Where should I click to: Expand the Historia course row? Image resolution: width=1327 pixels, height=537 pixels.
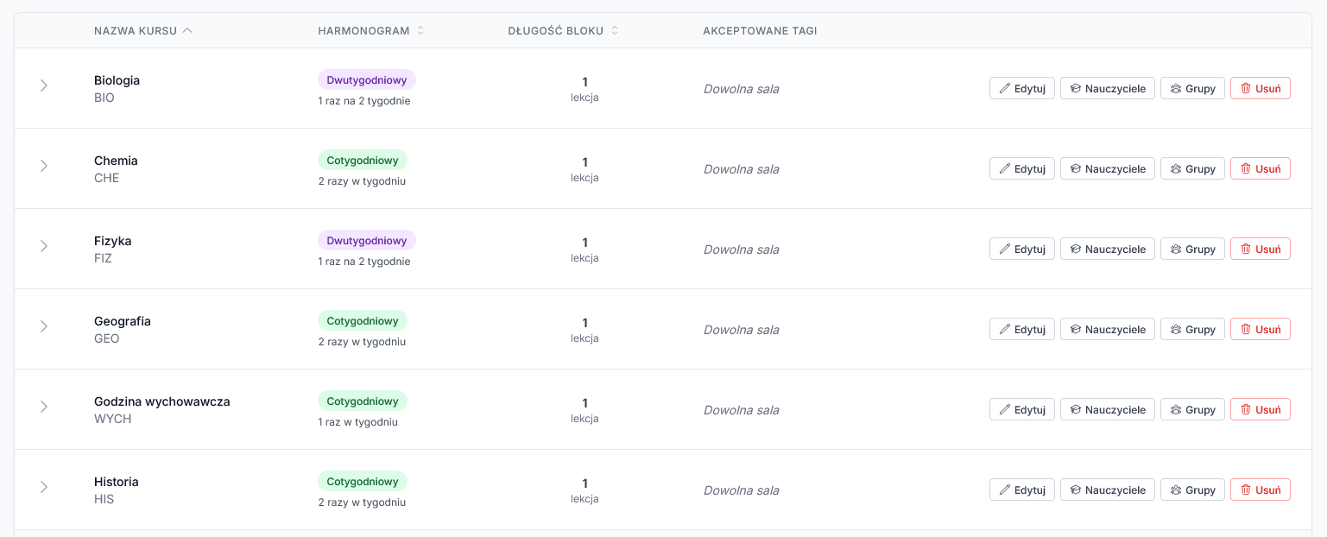pyautogui.click(x=44, y=487)
